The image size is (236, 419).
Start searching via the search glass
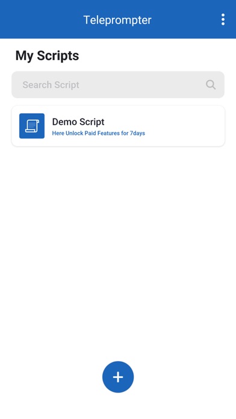coord(211,85)
